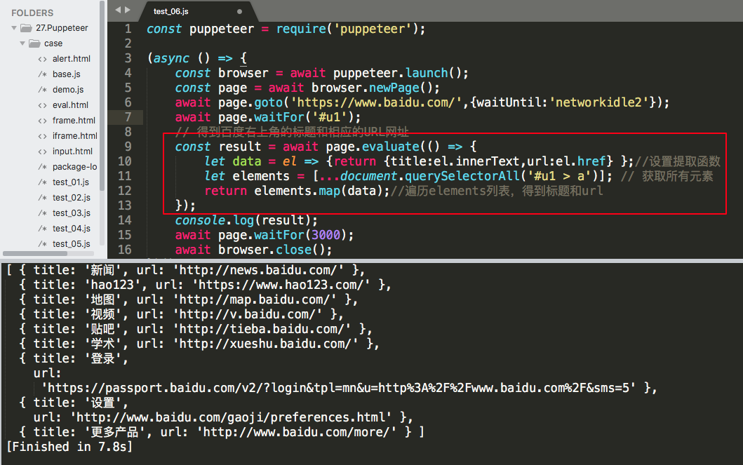The width and height of the screenshot is (743, 465).
Task: Click the test_03.js file type icon
Action: 43,213
